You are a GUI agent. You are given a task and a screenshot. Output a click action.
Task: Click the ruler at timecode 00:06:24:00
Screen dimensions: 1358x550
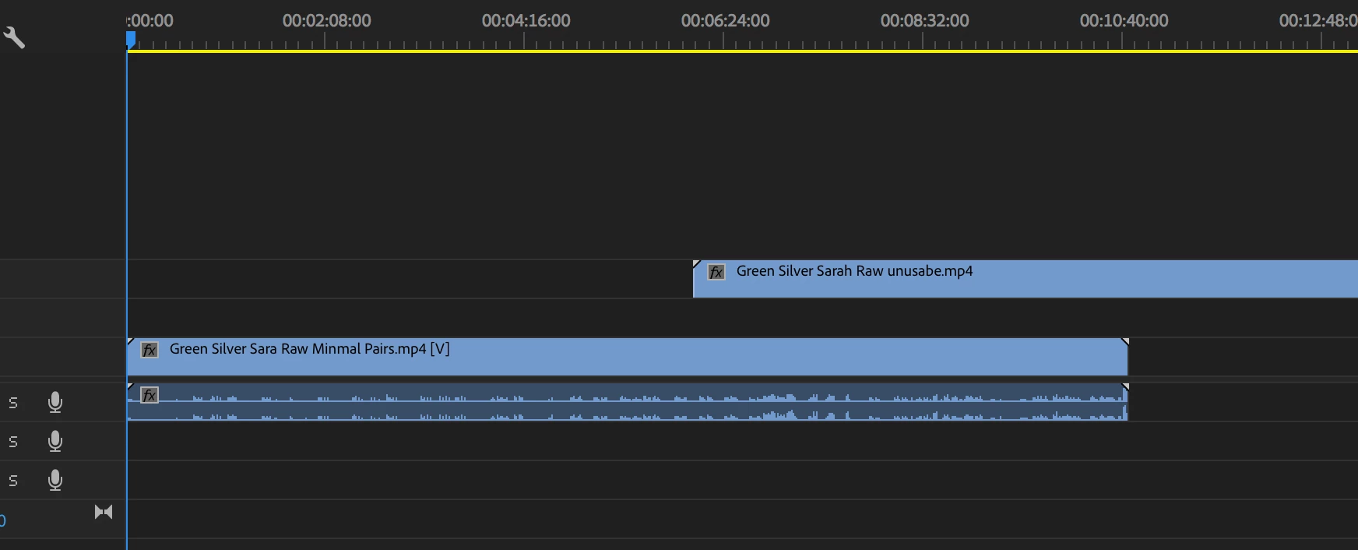[725, 21]
